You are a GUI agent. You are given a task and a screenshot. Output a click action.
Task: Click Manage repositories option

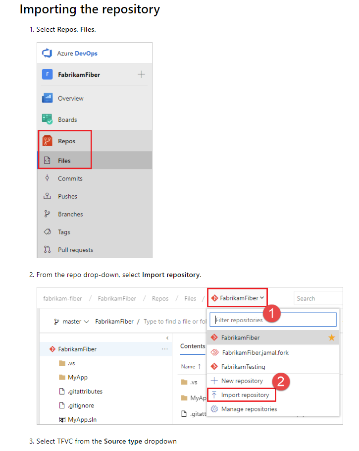[x=249, y=409]
